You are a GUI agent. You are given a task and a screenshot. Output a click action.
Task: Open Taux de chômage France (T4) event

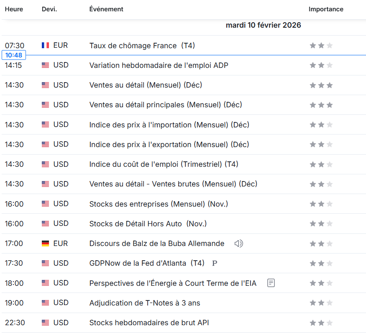142,45
